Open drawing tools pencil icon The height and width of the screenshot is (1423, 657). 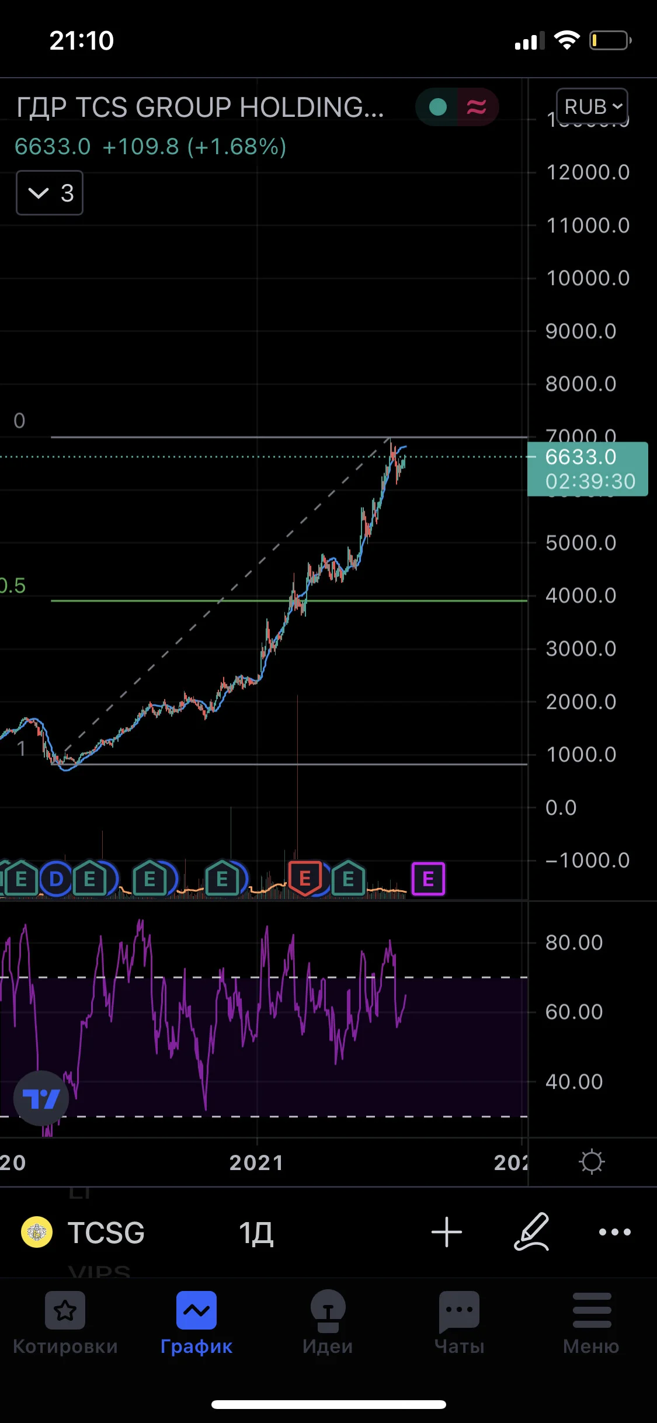pyautogui.click(x=531, y=1231)
